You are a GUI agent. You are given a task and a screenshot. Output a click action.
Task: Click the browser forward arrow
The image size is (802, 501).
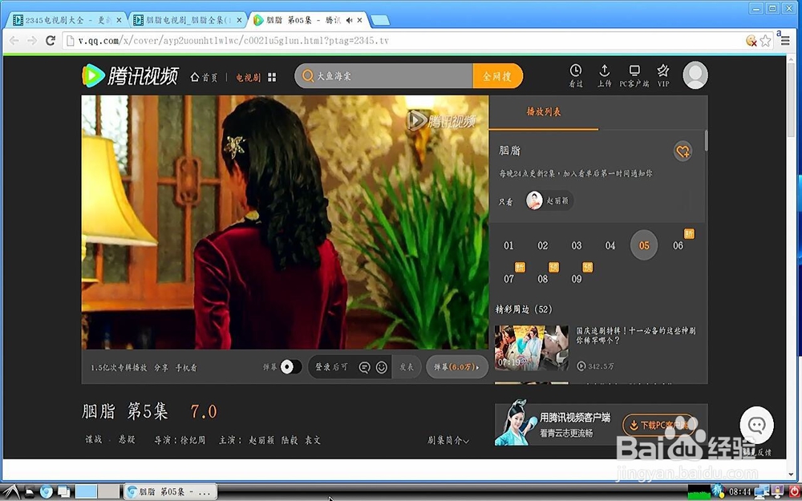point(32,40)
